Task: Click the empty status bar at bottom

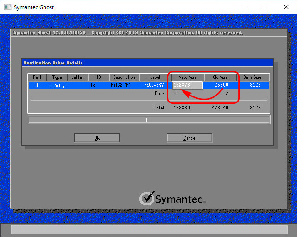Action: pos(150,230)
